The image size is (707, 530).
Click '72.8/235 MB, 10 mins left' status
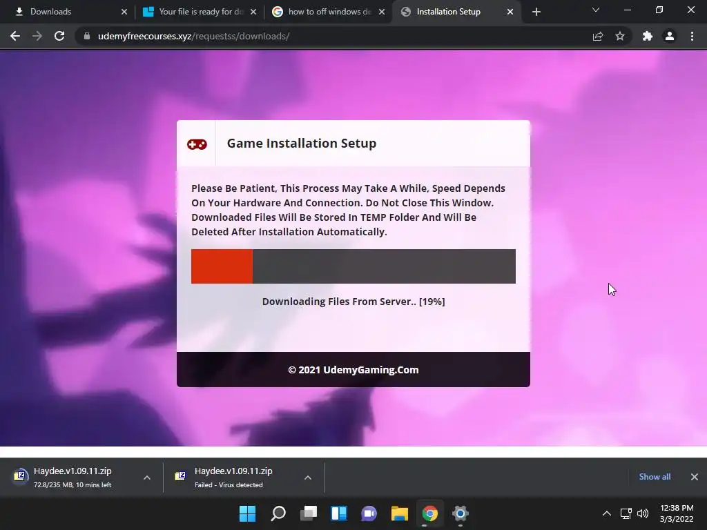point(72,485)
